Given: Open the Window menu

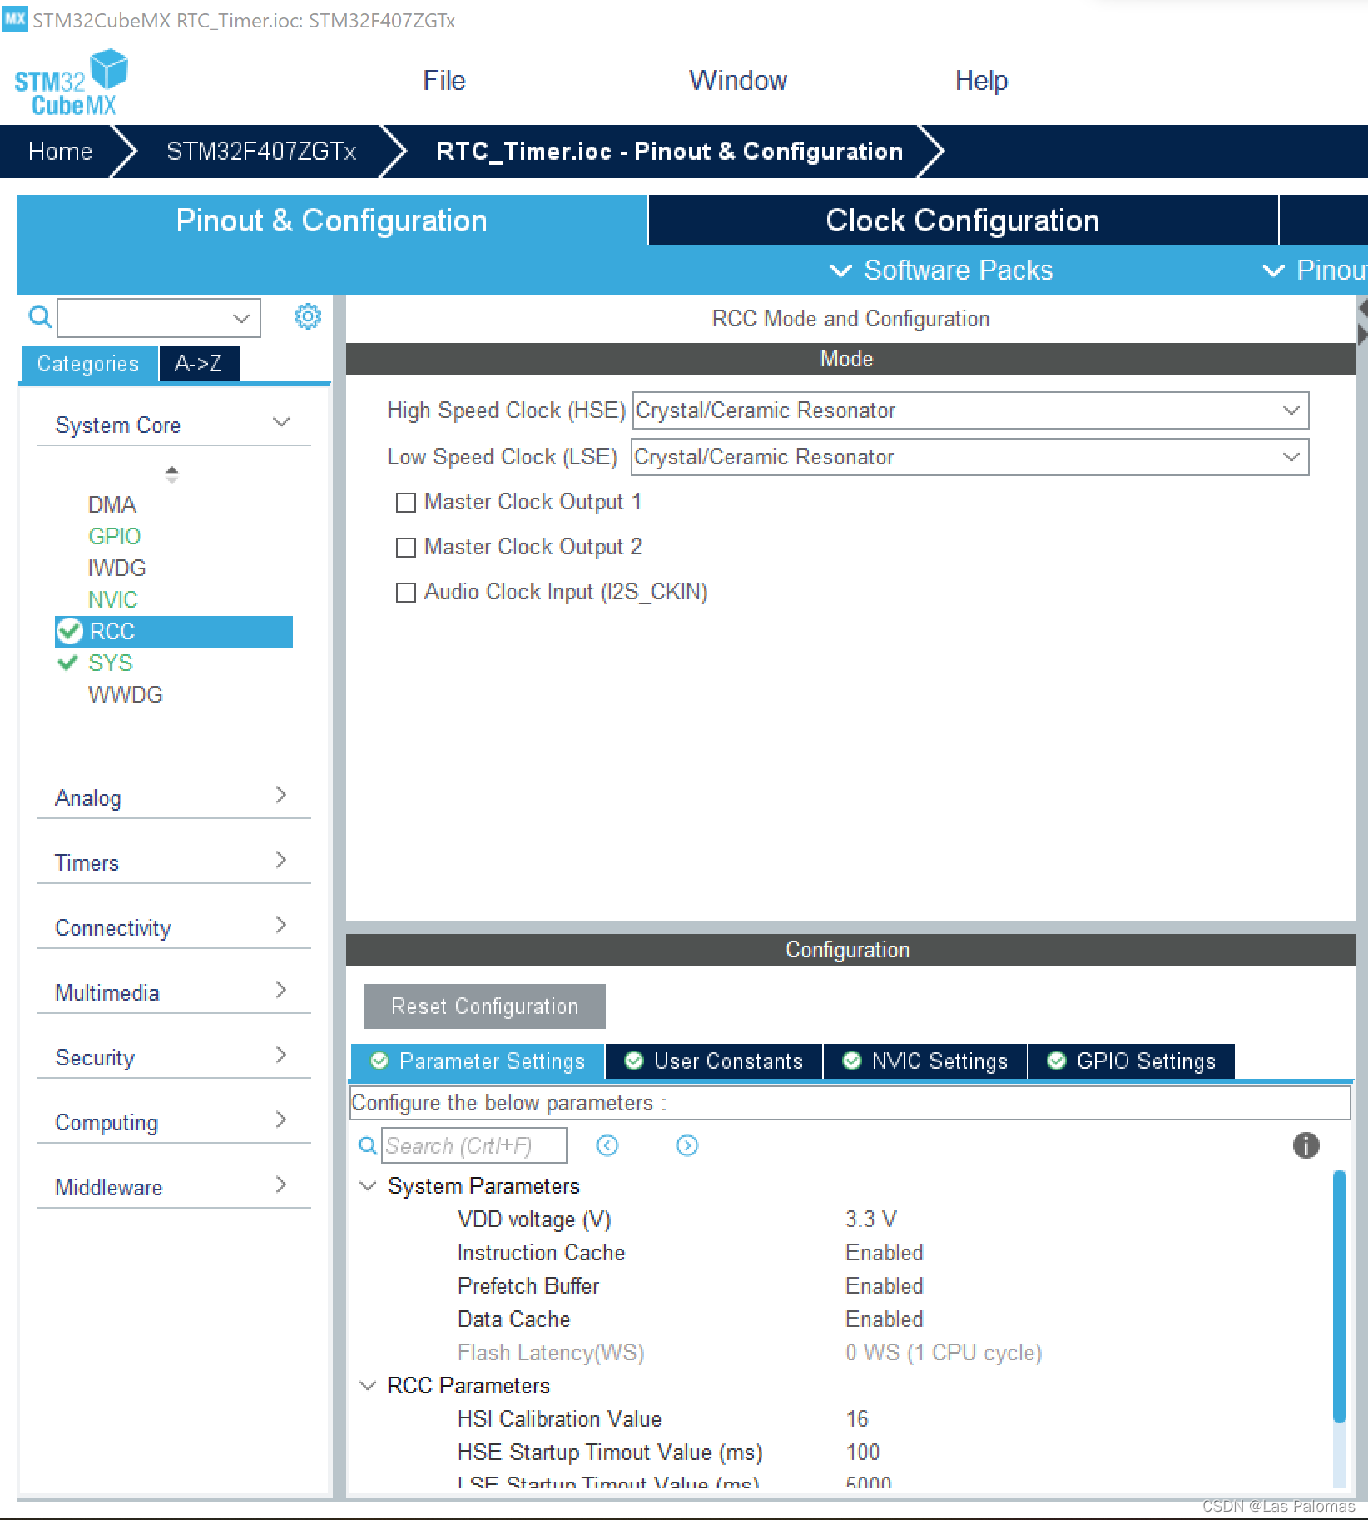Looking at the screenshot, I should 737,81.
